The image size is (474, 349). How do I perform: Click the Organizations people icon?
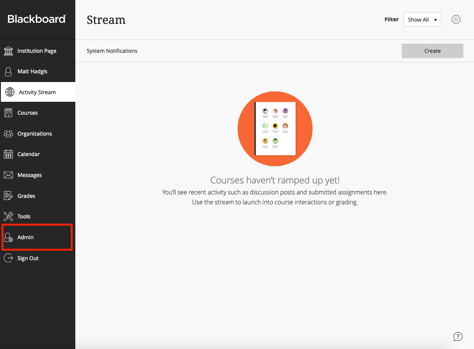click(x=8, y=134)
